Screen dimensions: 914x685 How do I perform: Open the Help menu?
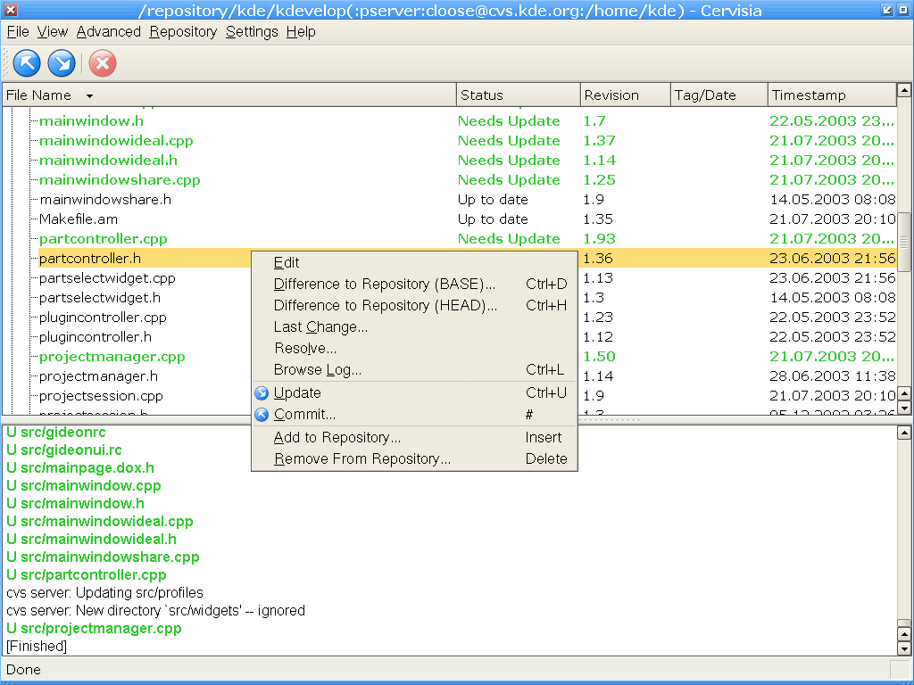tap(301, 32)
